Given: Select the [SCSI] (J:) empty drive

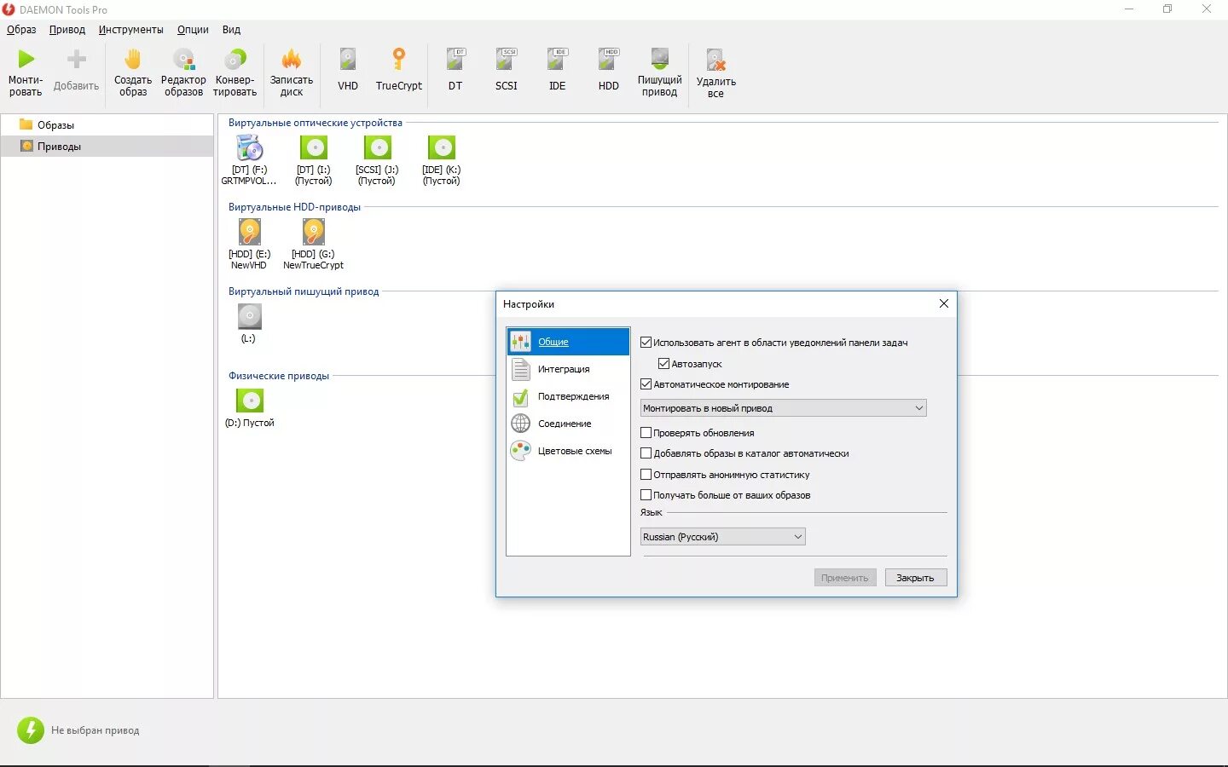Looking at the screenshot, I should (378, 160).
